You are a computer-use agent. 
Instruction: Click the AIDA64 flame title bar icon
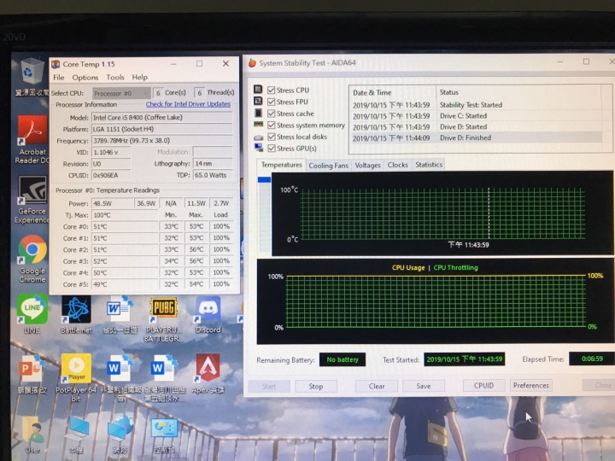pos(252,62)
